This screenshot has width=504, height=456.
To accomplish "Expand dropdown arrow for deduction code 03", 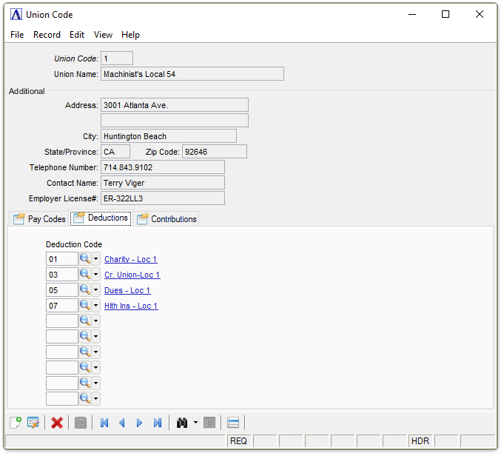I will tap(96, 275).
